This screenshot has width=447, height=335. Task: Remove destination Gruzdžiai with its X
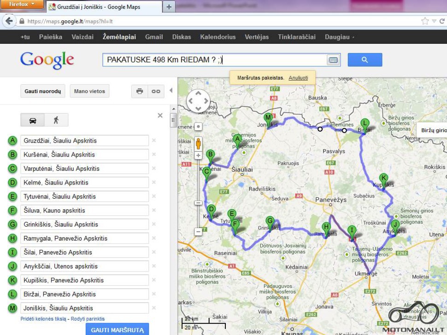[x=154, y=140]
